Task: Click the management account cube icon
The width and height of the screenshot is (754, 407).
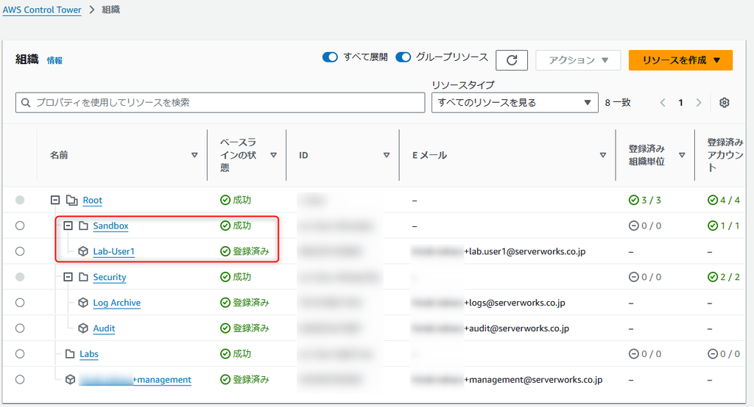Action: [70, 380]
